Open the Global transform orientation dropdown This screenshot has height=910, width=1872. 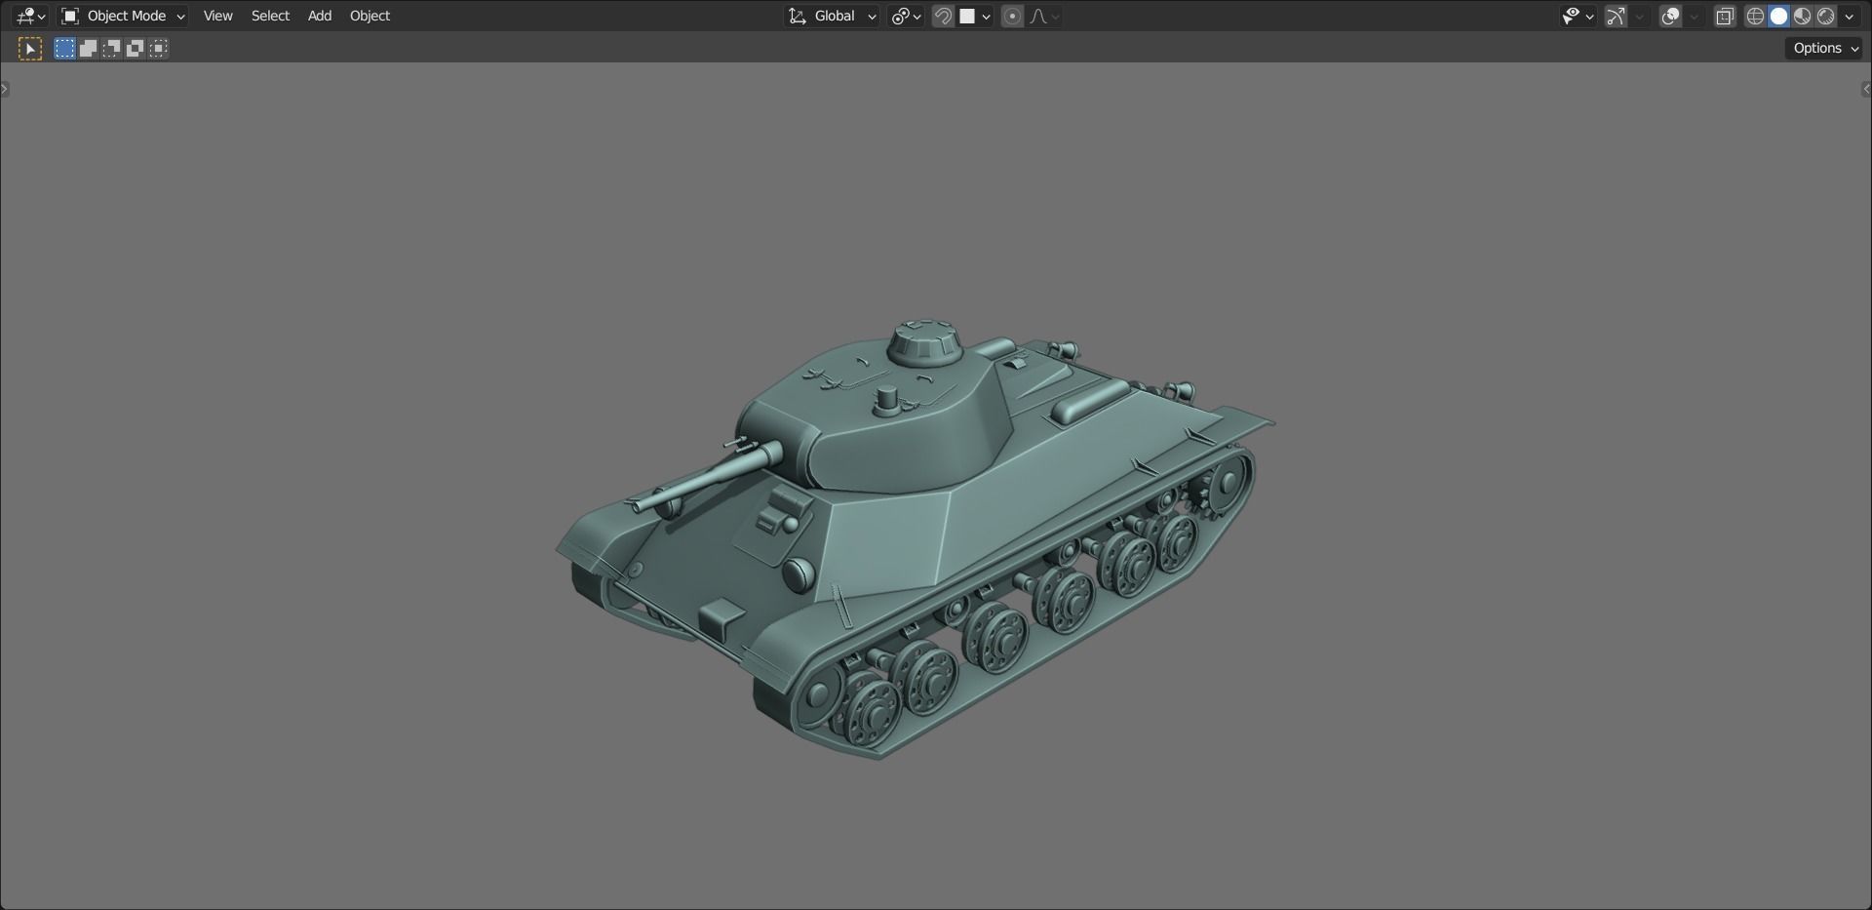(x=832, y=16)
